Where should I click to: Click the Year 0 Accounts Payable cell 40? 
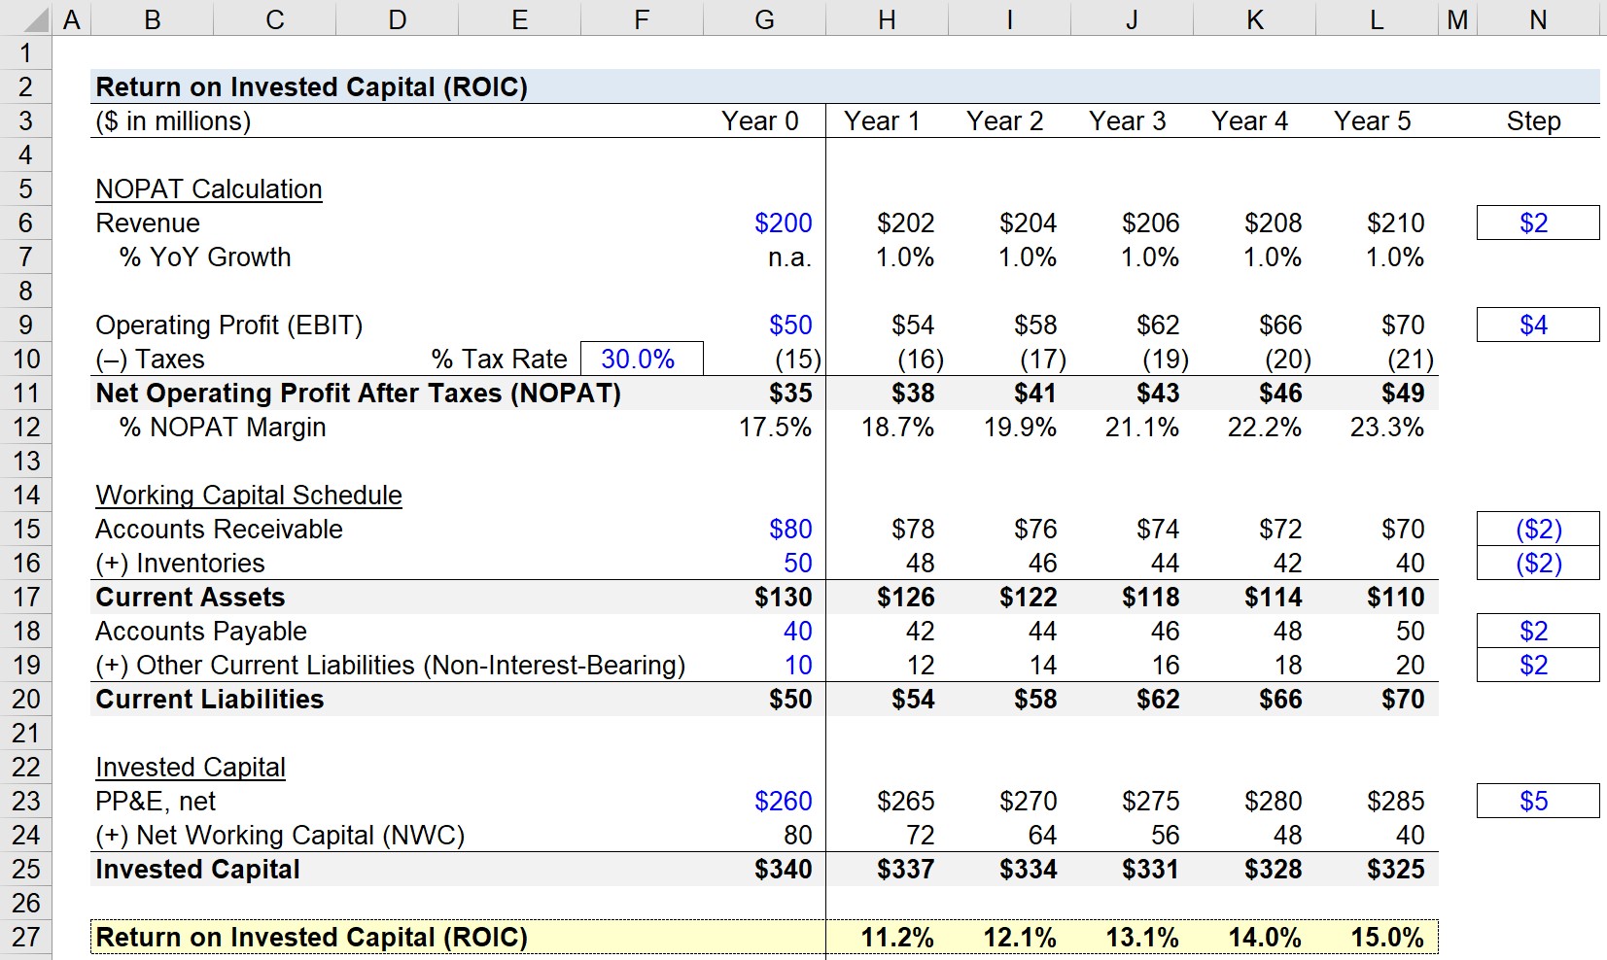[x=765, y=631]
